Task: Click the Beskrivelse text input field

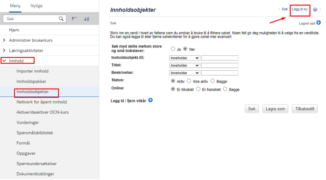Action: coord(220,73)
